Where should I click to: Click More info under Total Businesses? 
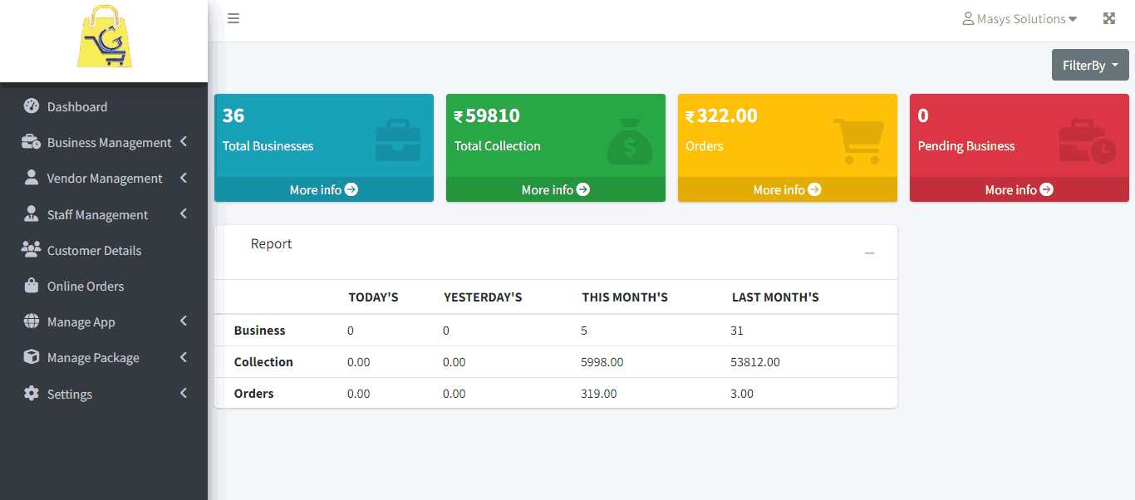click(323, 189)
